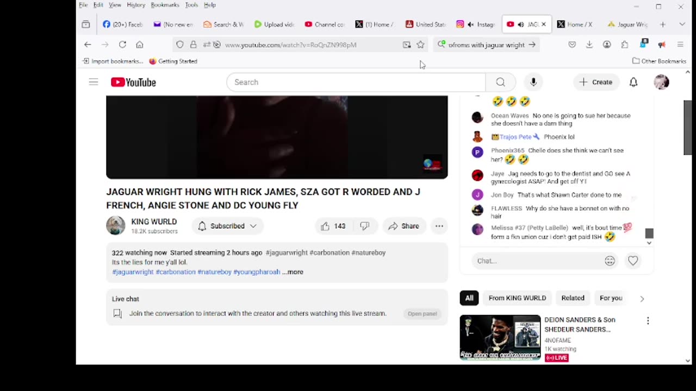Open #youngpharoah hashtag link
Screen dimensions: 696x391
point(257,272)
